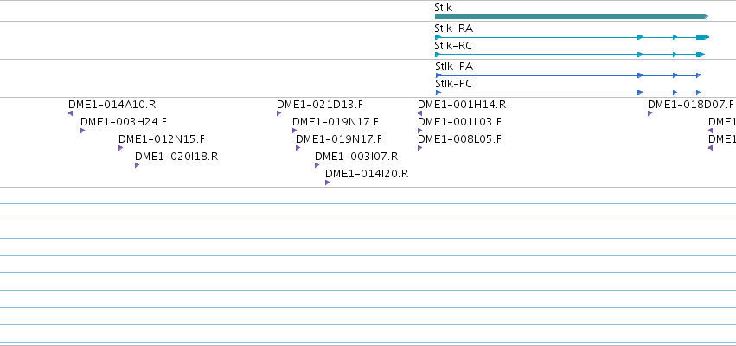Select DME1-018D07.F feature label

(690, 105)
